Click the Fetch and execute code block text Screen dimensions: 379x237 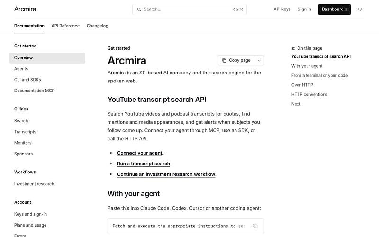pyautogui.click(x=179, y=226)
